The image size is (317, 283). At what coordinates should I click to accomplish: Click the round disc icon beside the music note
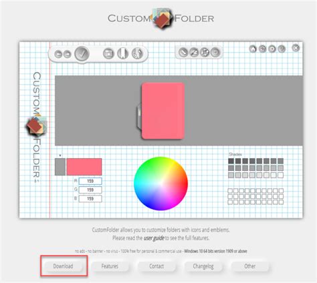tap(215, 53)
